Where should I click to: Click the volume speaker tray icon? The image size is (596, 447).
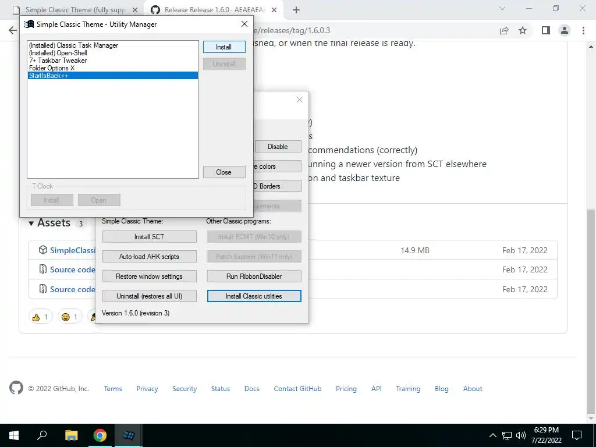point(521,435)
